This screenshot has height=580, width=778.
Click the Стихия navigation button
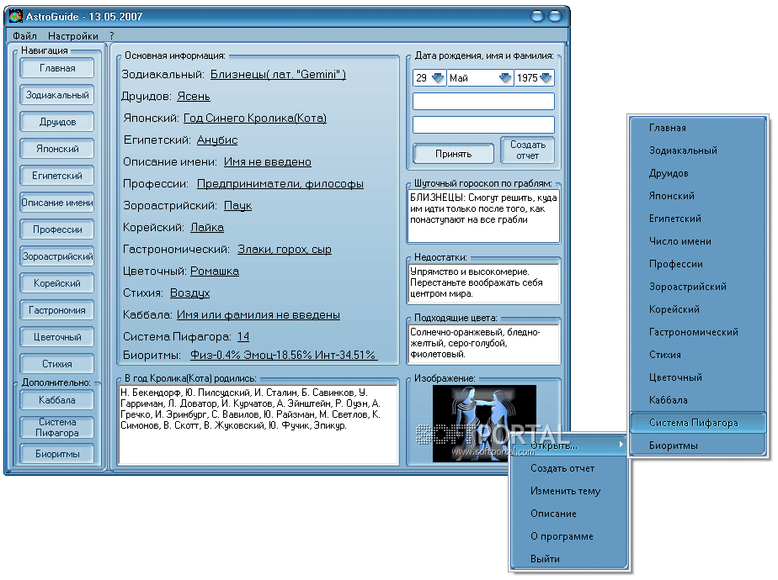pyautogui.click(x=57, y=364)
